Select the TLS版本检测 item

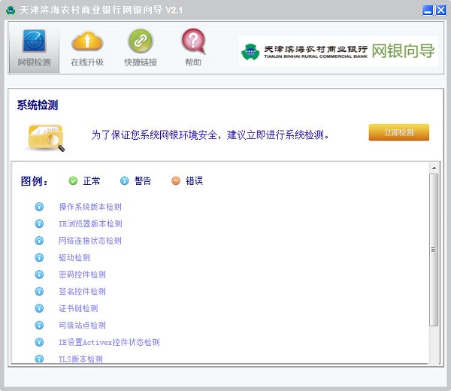80,359
